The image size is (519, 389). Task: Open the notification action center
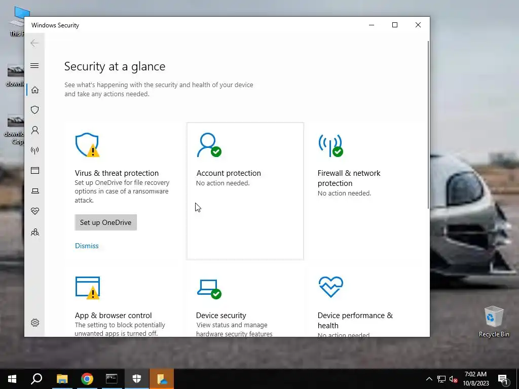pos(503,379)
